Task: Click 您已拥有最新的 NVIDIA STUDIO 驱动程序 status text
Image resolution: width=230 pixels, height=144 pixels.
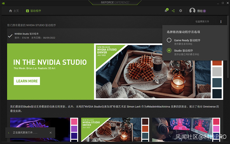Action: pos(32,25)
